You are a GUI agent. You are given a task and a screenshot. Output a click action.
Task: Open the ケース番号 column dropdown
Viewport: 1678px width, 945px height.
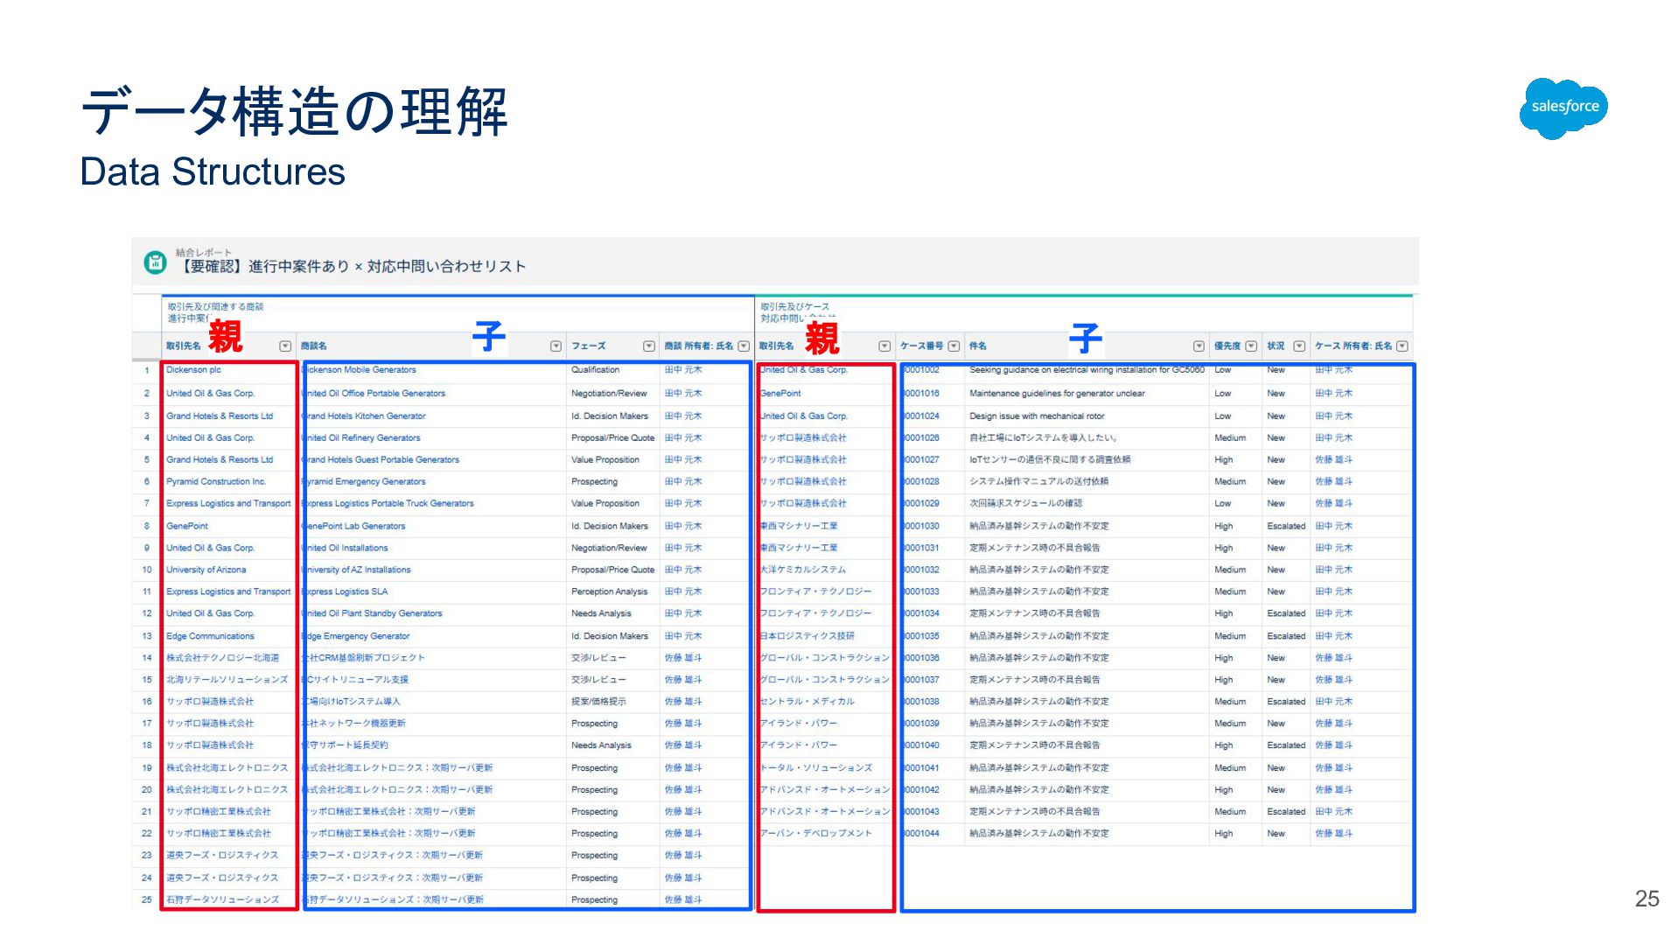click(954, 346)
